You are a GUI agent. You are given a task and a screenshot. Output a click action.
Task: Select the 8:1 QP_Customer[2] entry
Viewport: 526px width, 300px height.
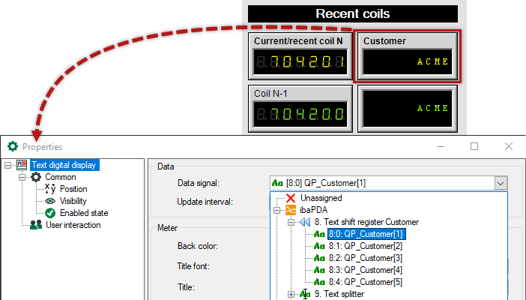pyautogui.click(x=365, y=246)
